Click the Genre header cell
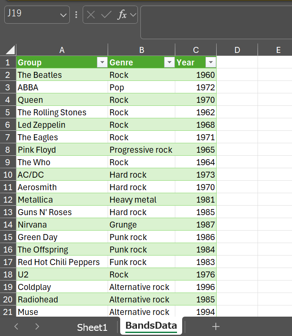The image size is (292, 336). 142,62
